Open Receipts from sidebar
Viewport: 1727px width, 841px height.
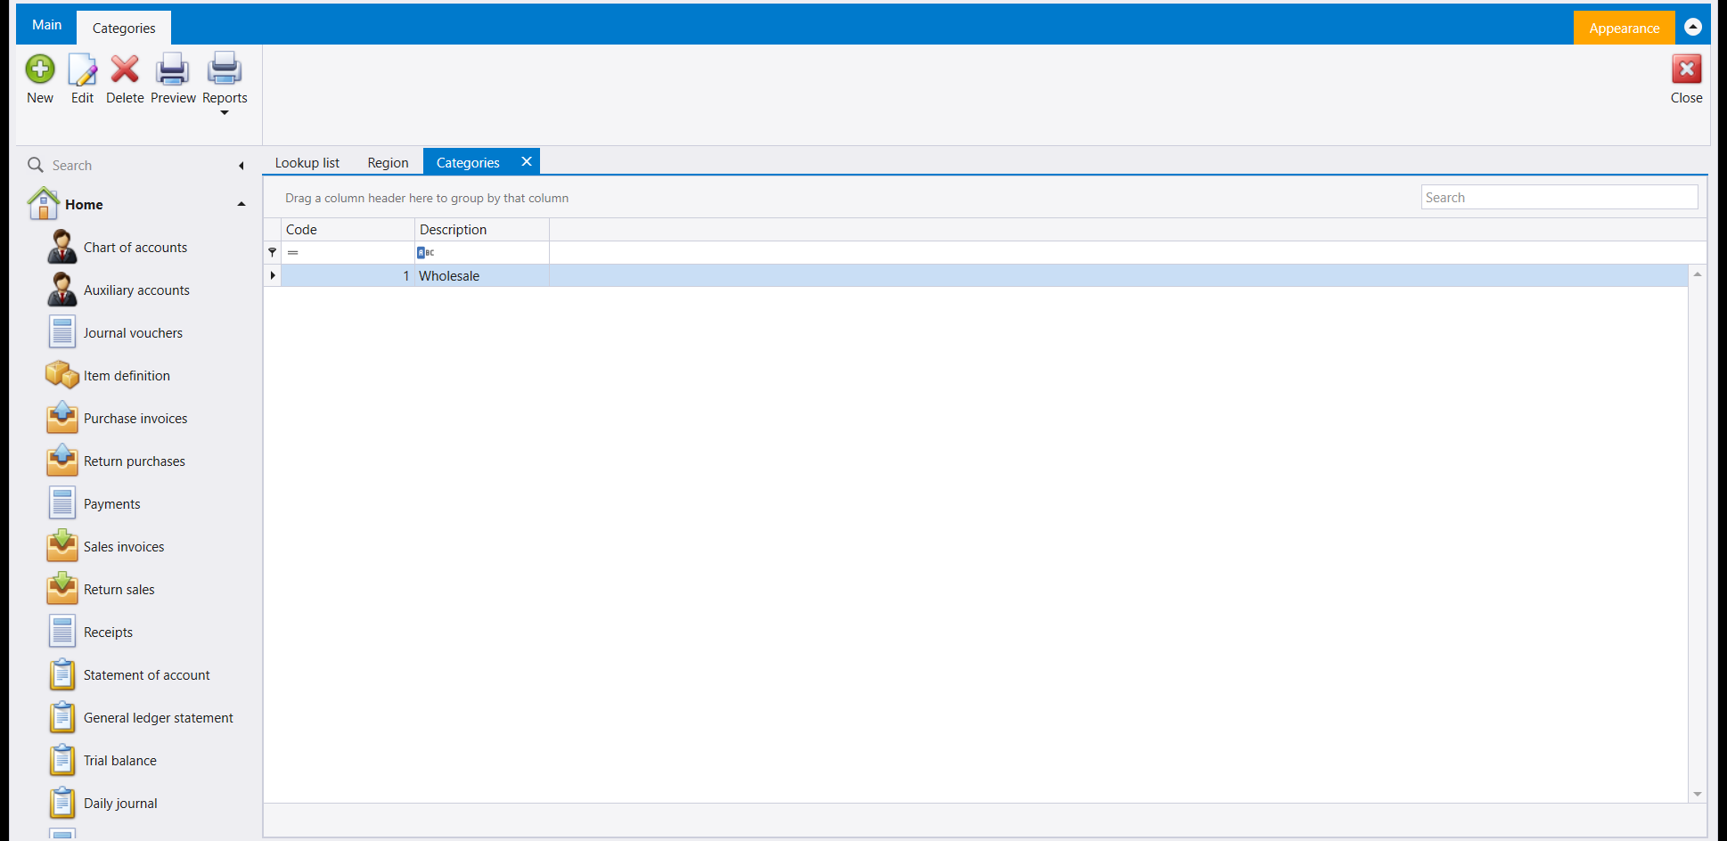pyautogui.click(x=108, y=633)
